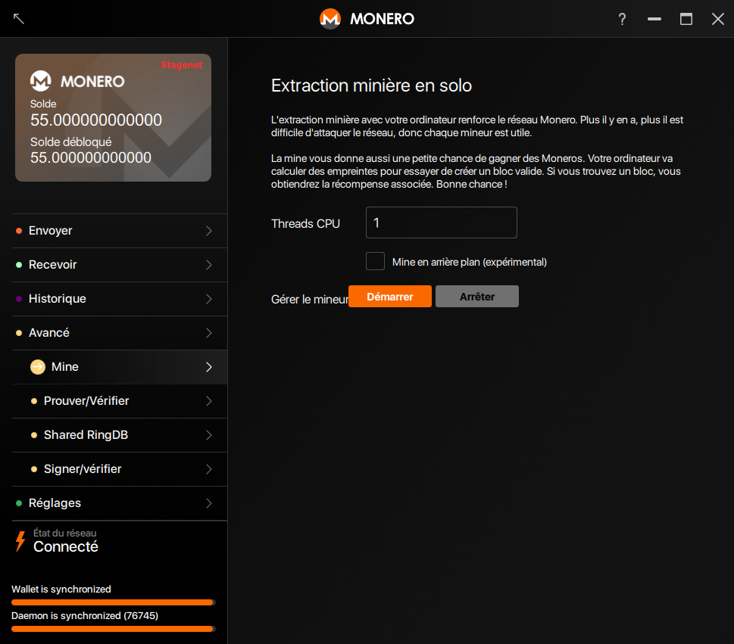The image size is (734, 644).
Task: Minimize the Monero window
Action: pyautogui.click(x=654, y=19)
